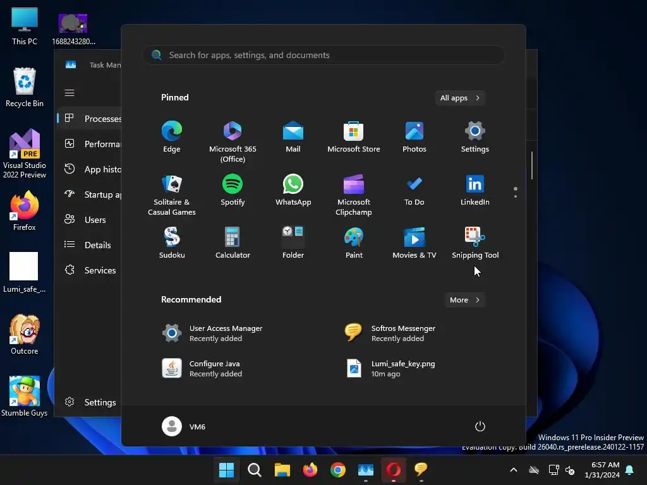Launch Microsoft 365 (Office) pinned app
The width and height of the screenshot is (647, 485).
click(233, 141)
